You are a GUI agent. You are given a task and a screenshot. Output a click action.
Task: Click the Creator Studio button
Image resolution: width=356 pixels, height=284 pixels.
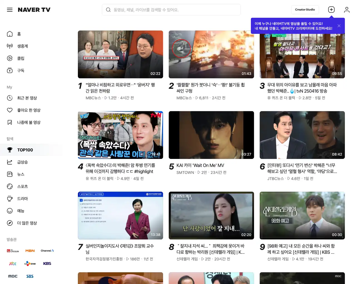point(305,10)
